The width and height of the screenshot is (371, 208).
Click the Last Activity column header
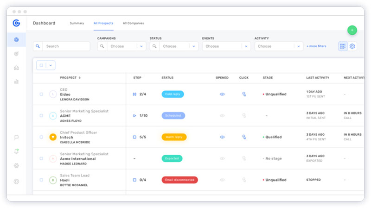click(x=318, y=77)
